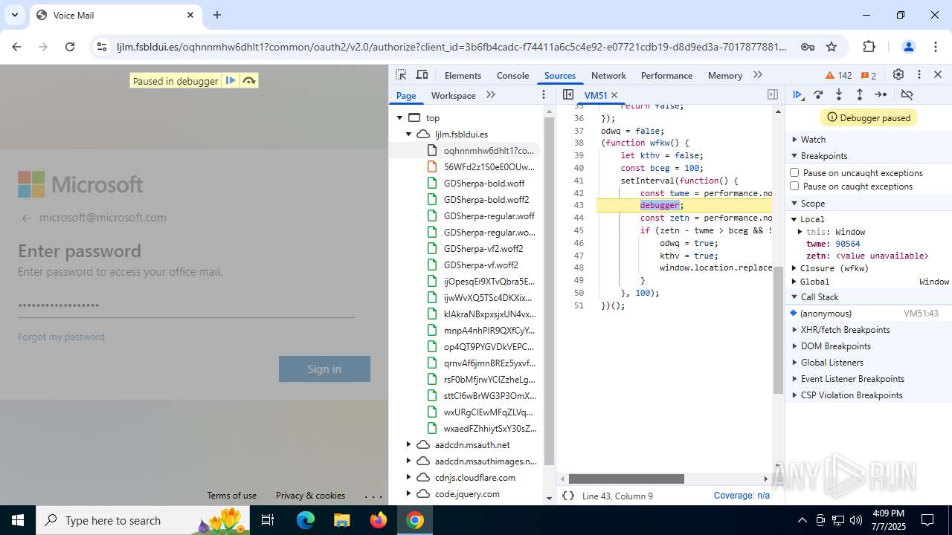Open a new Chrome tab
Viewport: 952px width, 535px height.
tap(216, 15)
